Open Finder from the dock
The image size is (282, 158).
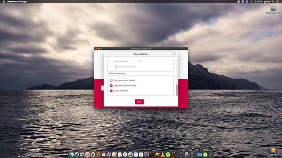coord(71,154)
